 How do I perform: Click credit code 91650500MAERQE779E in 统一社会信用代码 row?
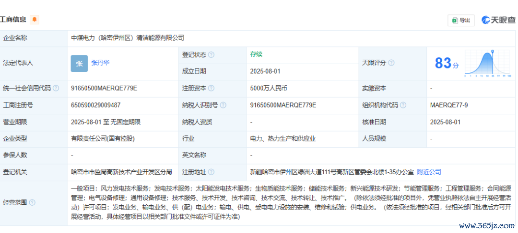[x=104, y=89]
